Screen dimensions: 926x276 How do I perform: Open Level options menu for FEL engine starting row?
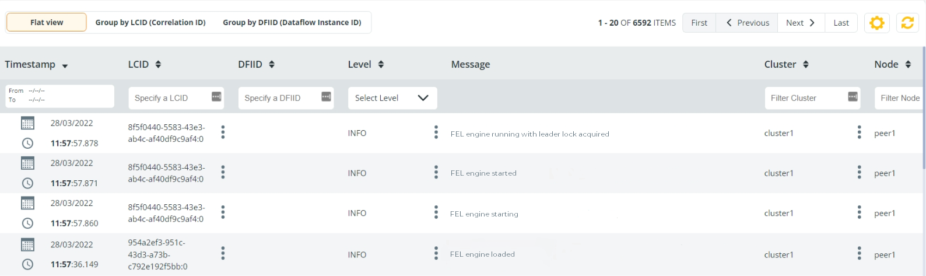436,212
